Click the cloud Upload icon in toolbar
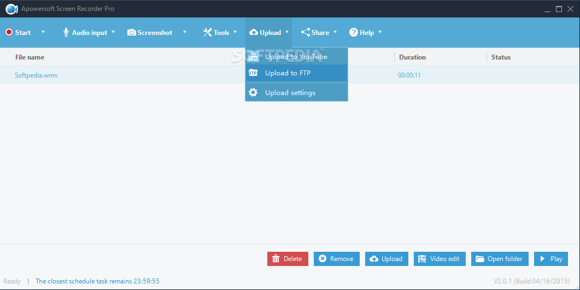580x290 pixels. (x=254, y=33)
